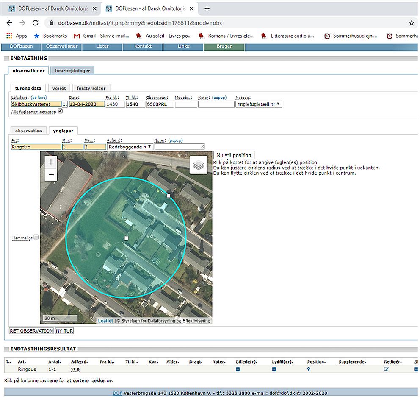
Task: Click NY TUR button
Action: pos(64,331)
